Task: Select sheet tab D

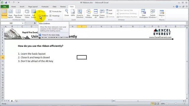Action: [x=12, y=101]
